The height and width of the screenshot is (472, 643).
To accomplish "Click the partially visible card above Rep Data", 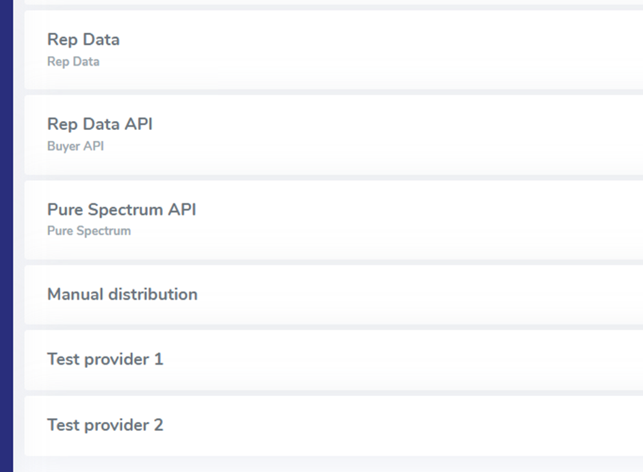I will [333, 2].
